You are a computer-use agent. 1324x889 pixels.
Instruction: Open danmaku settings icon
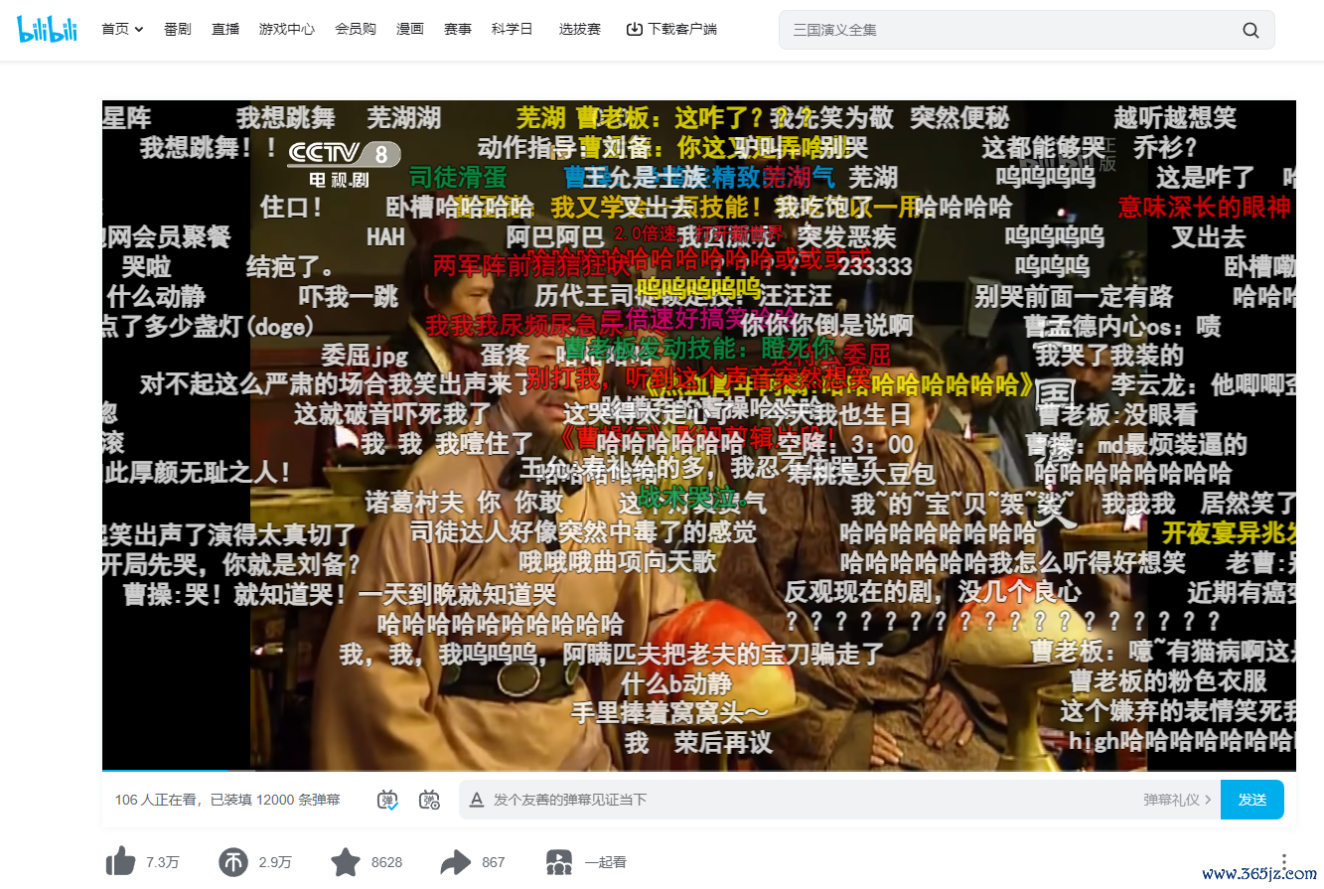(429, 800)
